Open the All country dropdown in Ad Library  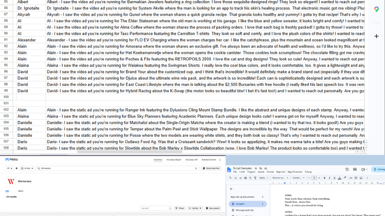(x=9, y=168)
